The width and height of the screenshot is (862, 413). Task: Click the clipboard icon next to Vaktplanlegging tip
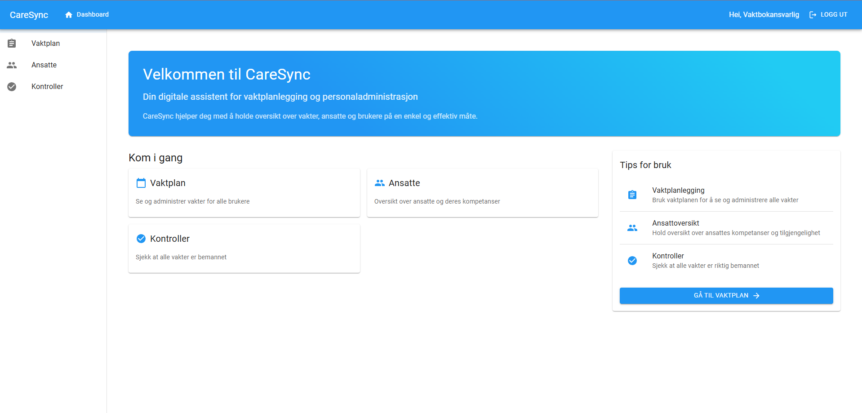click(x=632, y=195)
